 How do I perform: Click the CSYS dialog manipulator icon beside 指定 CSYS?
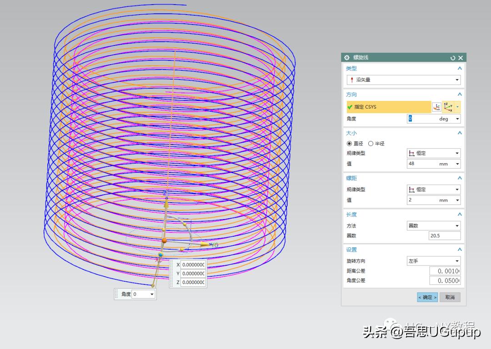436,107
